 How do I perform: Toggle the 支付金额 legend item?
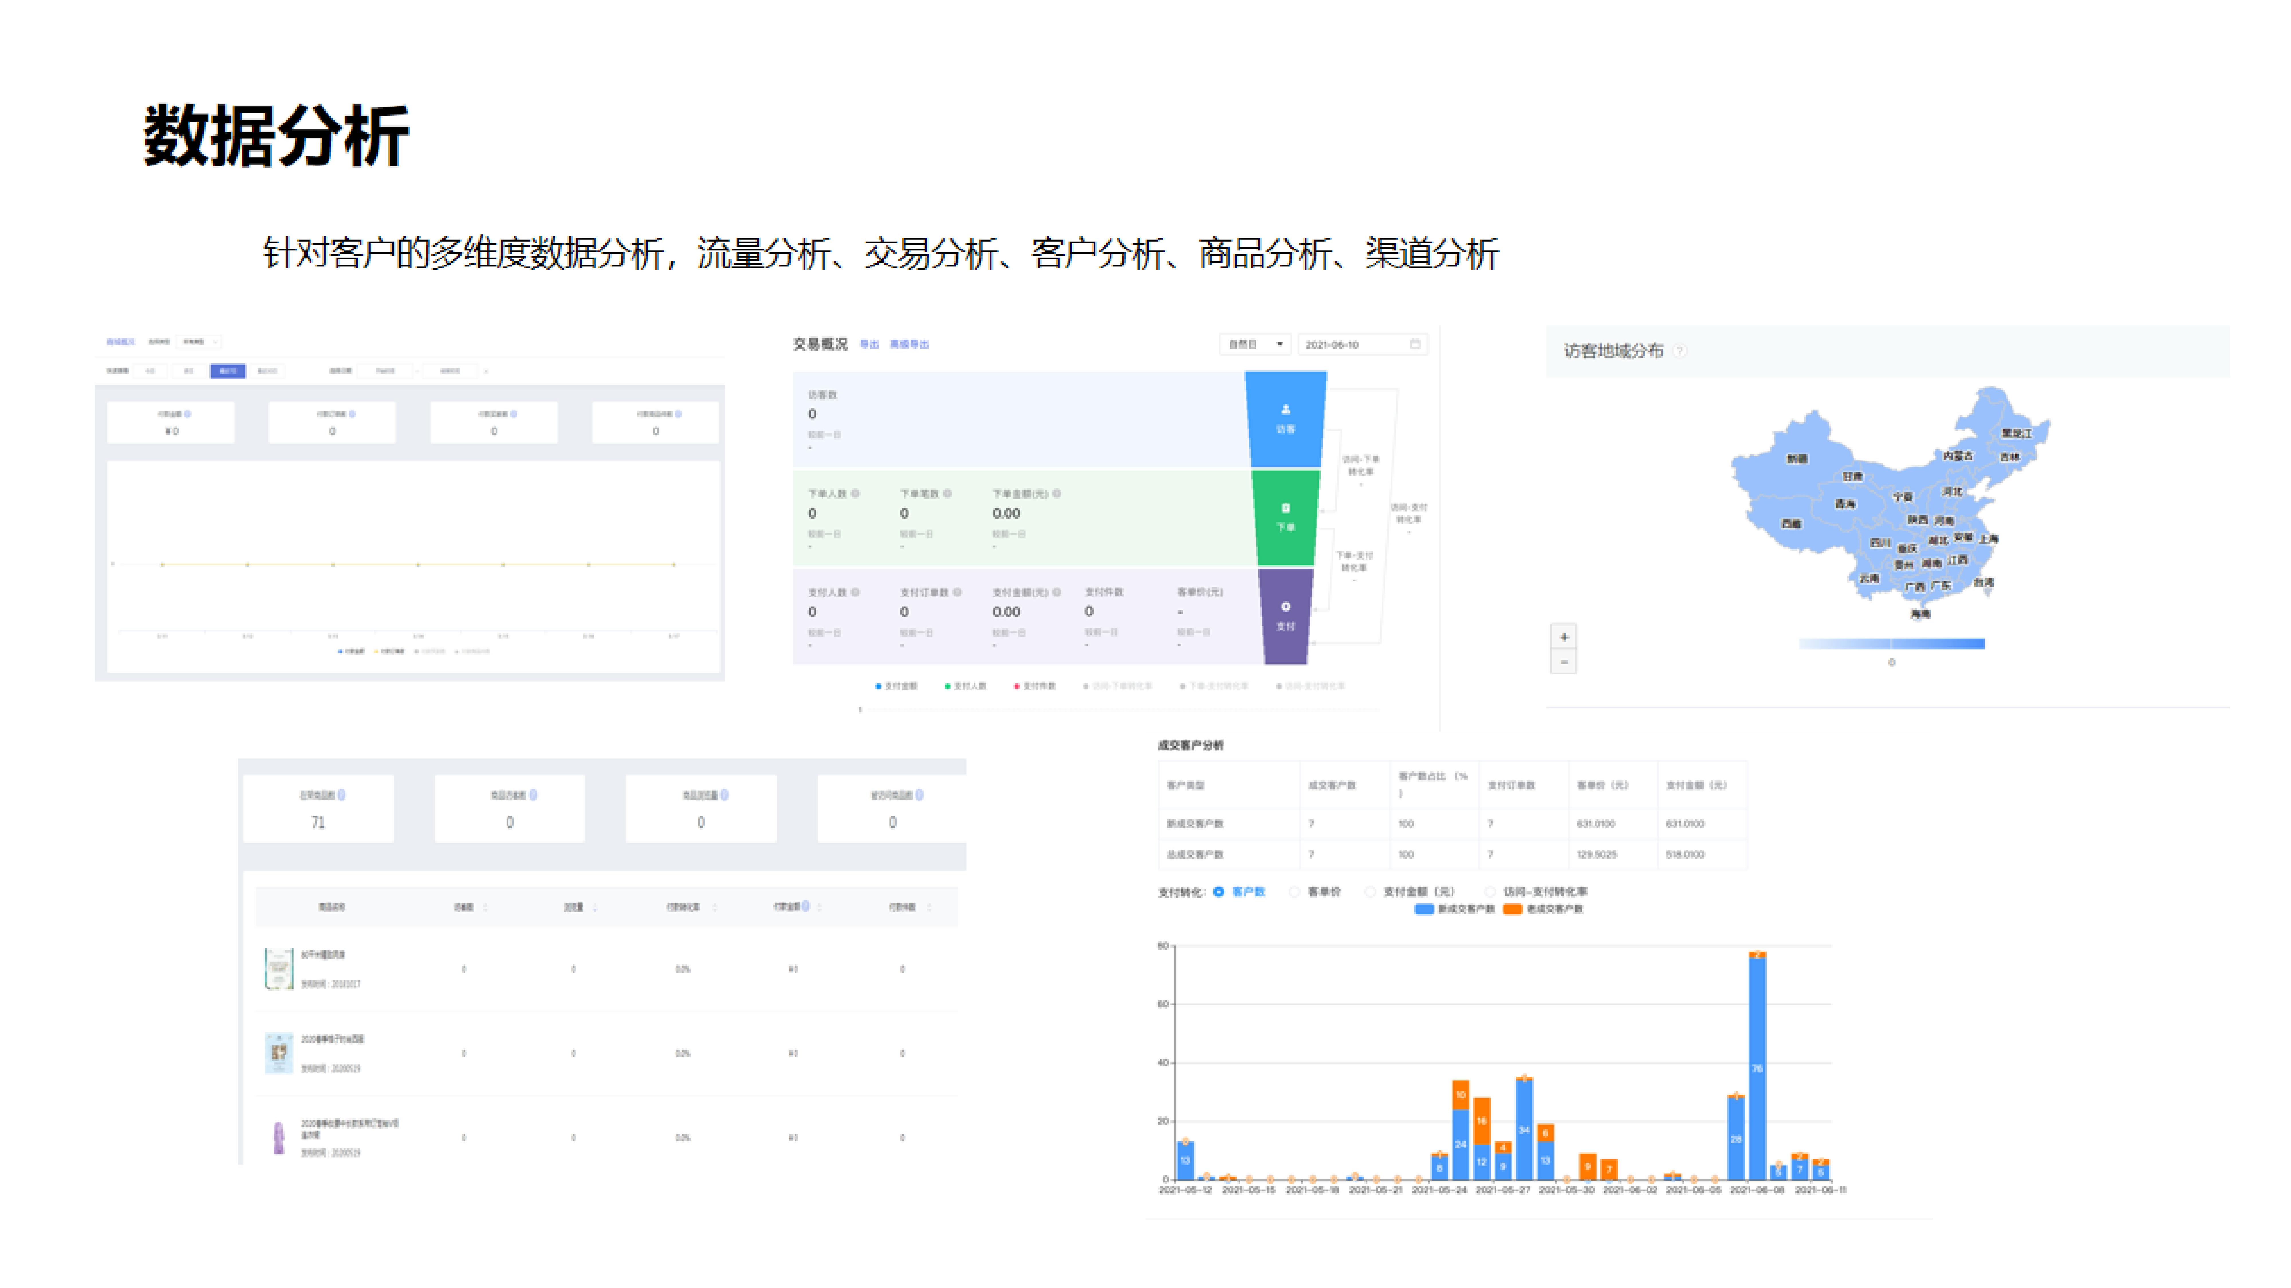896,686
